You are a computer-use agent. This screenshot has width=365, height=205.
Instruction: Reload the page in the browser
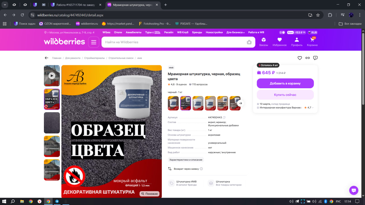[23, 15]
